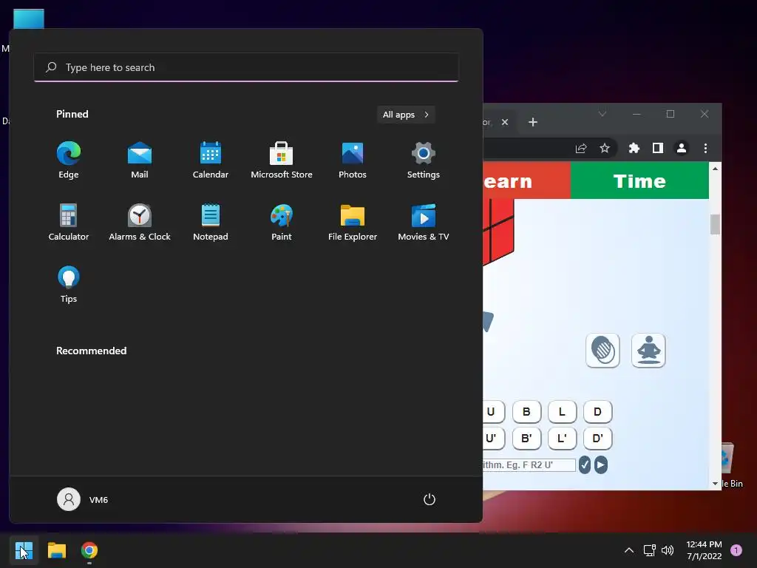The width and height of the screenshot is (757, 568).
Task: Open the Calculator app
Action: [x=69, y=223]
